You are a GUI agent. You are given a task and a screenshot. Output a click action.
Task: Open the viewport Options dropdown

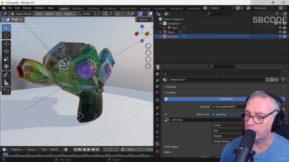coord(144,20)
